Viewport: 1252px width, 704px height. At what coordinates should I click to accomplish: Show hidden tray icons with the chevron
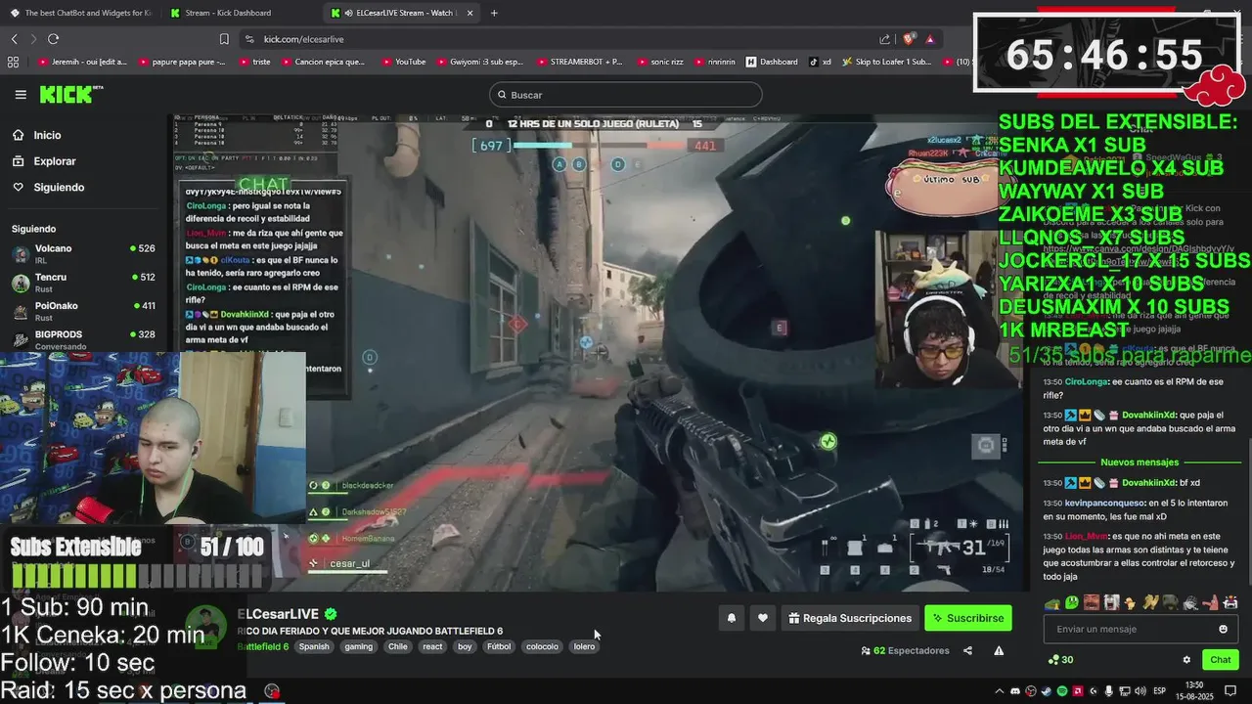point(1000,691)
